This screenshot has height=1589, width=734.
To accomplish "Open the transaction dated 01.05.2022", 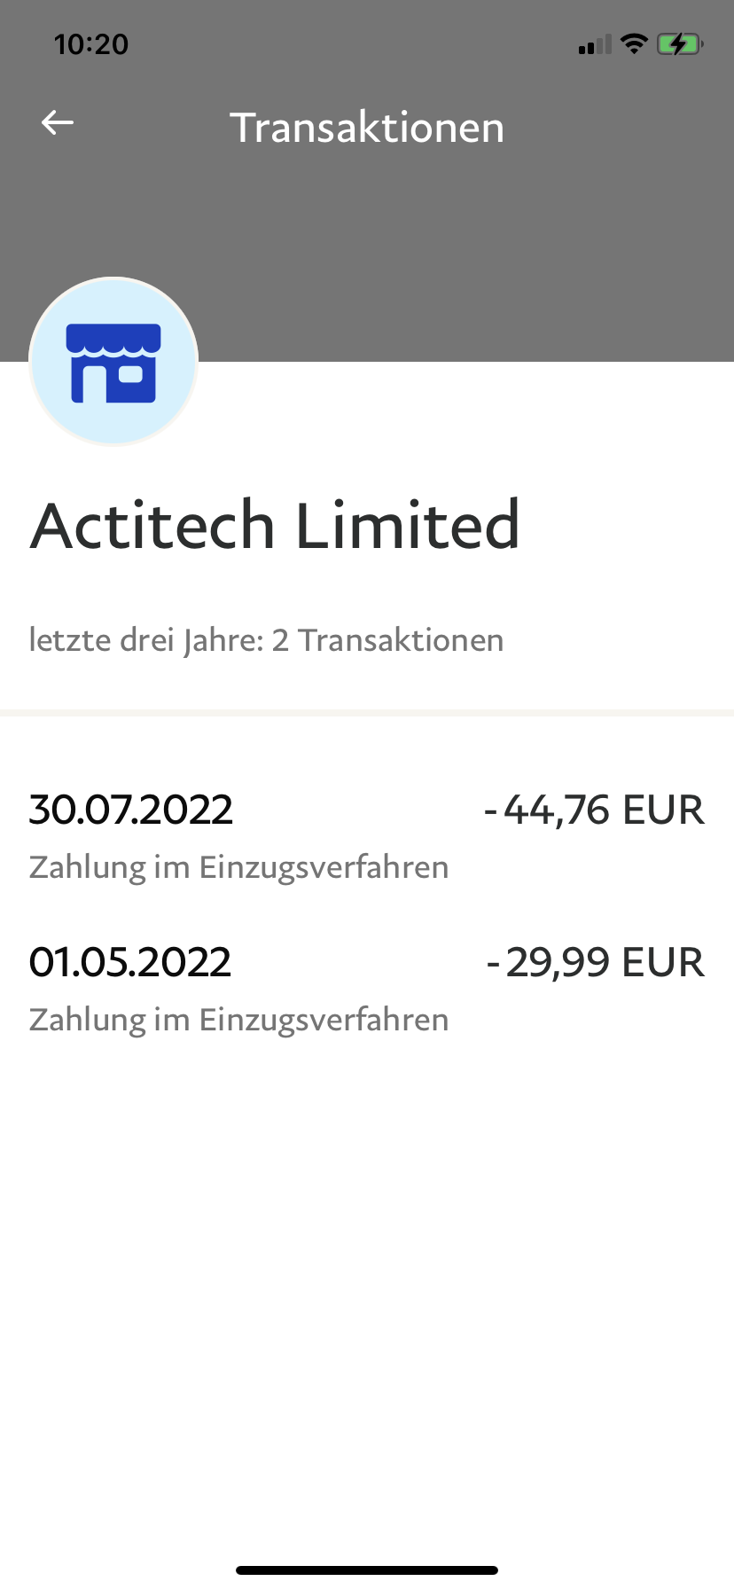I will tap(130, 962).
